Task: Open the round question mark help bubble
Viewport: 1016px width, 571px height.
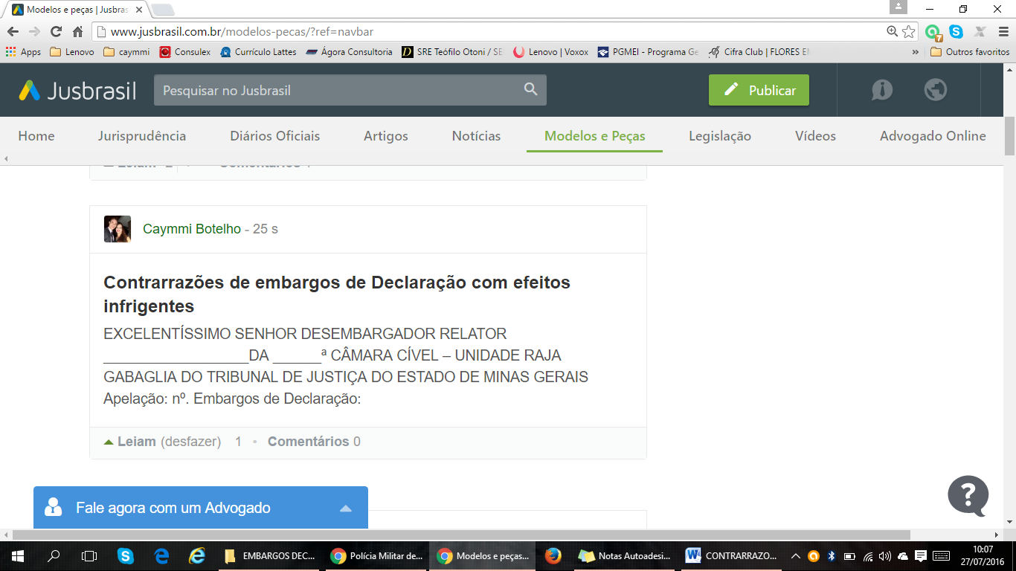Action: tap(968, 496)
